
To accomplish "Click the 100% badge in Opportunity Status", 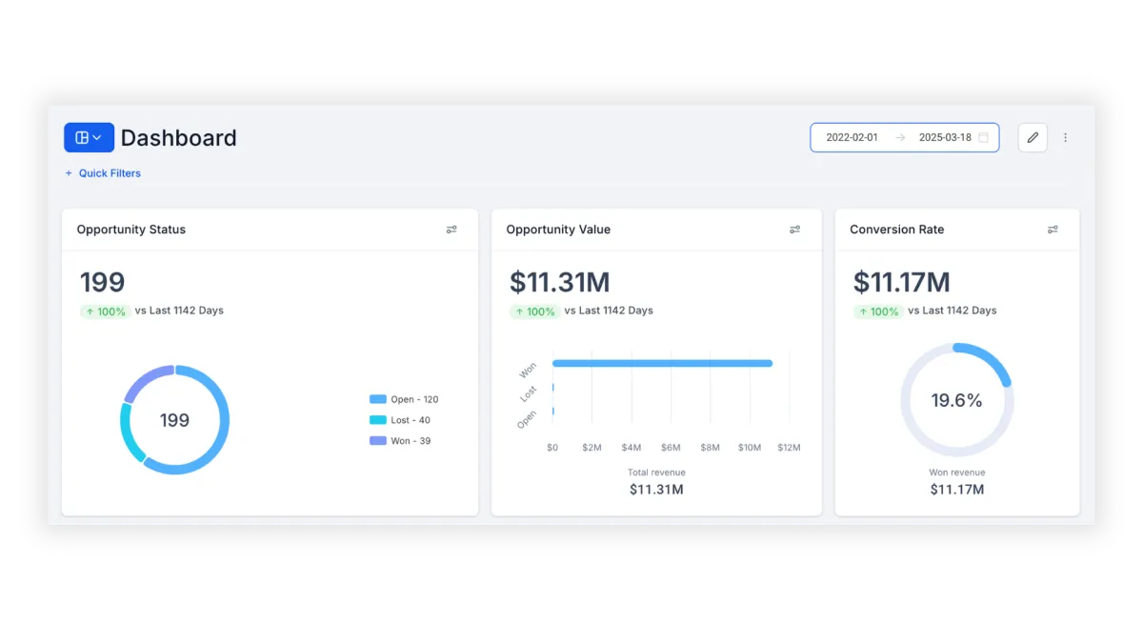I will (105, 311).
